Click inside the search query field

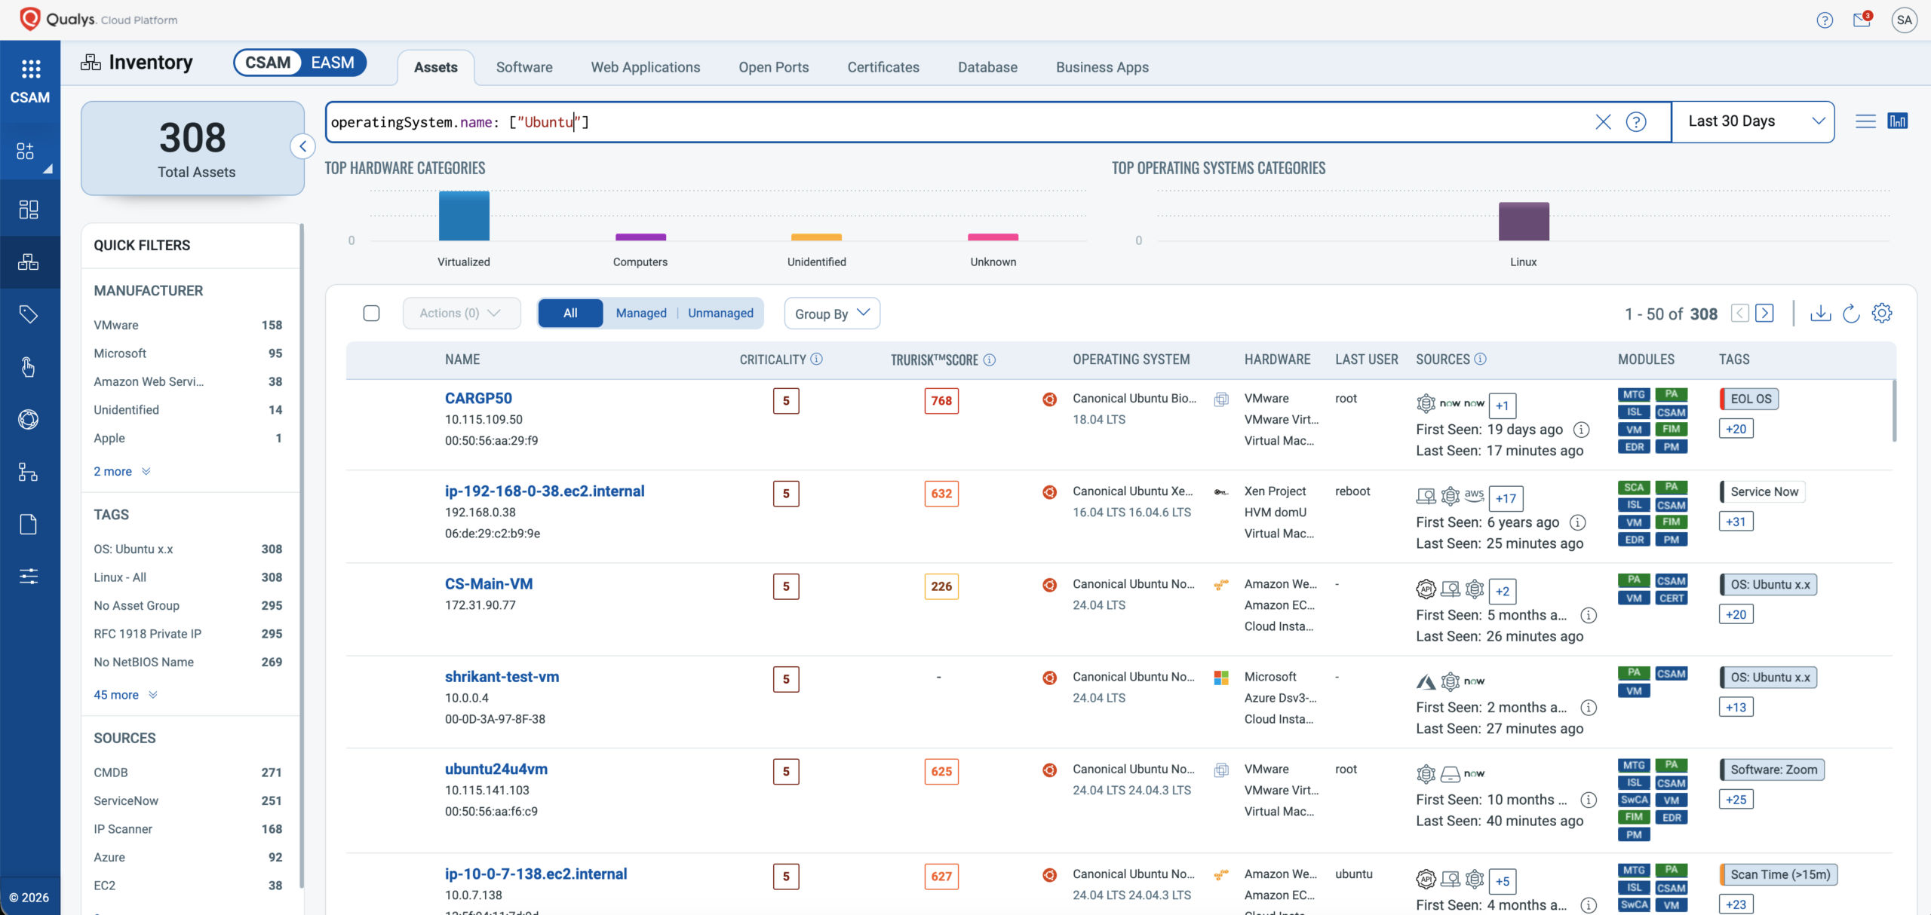(x=981, y=122)
